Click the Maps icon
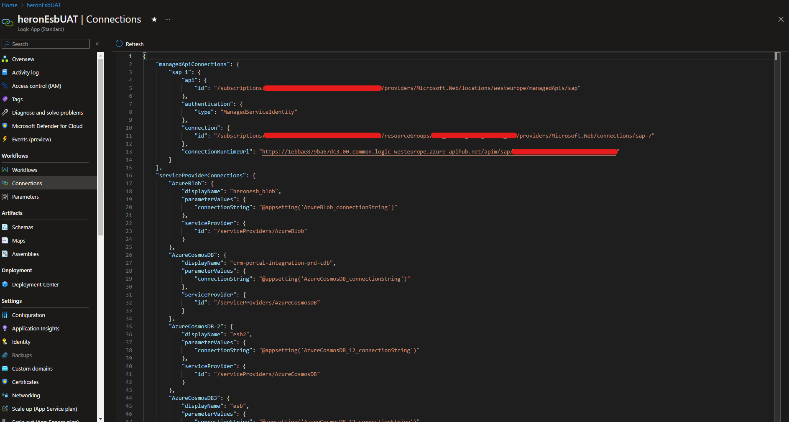The height and width of the screenshot is (422, 789). (5, 240)
